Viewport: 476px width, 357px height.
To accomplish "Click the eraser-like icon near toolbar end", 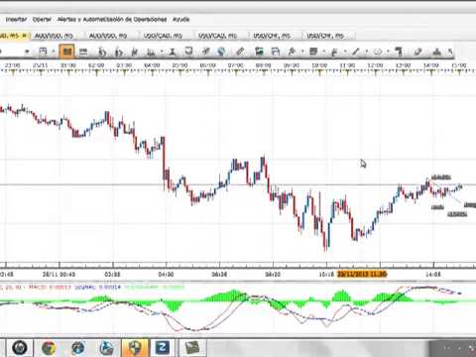I will point(418,52).
